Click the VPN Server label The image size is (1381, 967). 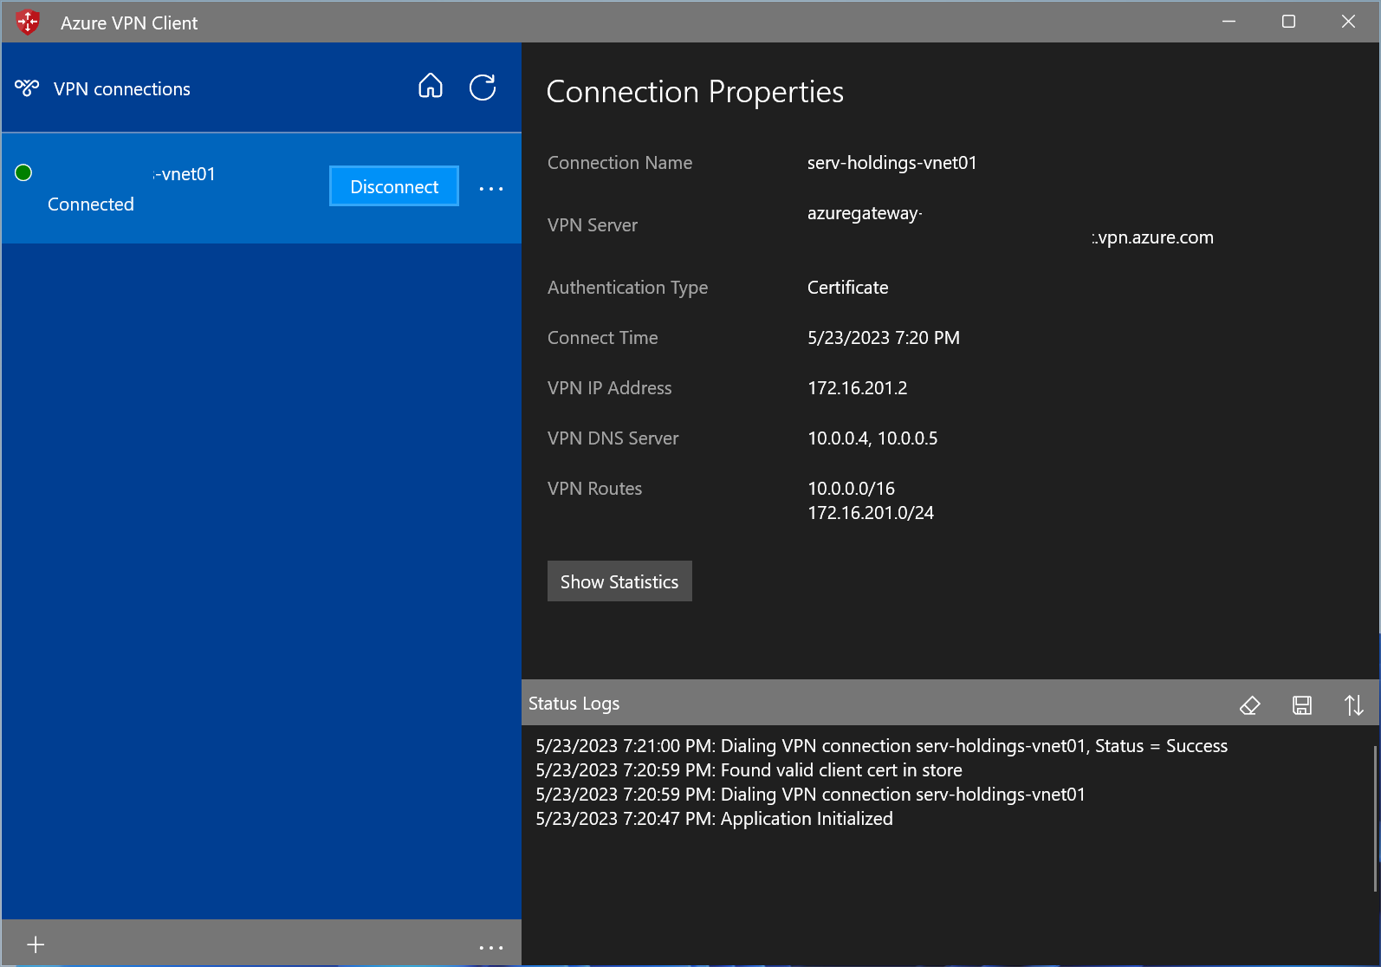coord(593,225)
